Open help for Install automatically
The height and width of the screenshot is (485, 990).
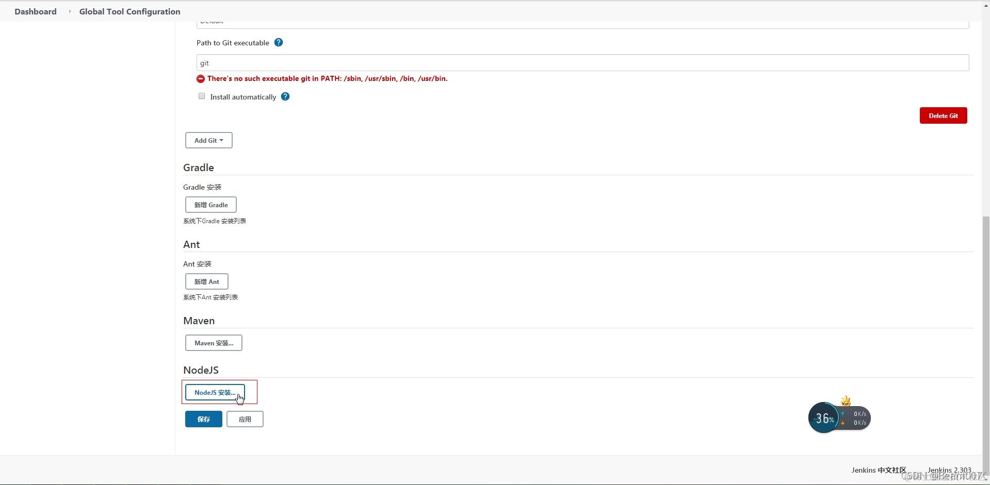[285, 96]
